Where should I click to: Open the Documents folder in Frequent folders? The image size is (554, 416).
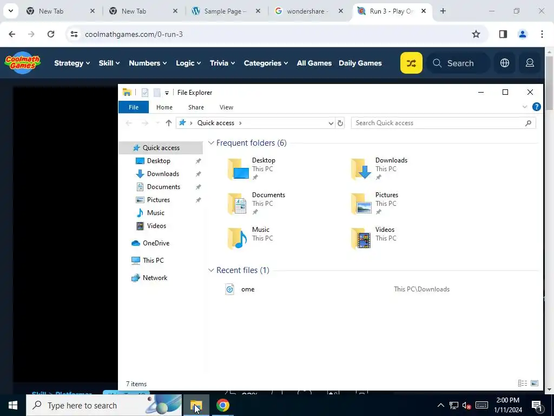(256, 204)
